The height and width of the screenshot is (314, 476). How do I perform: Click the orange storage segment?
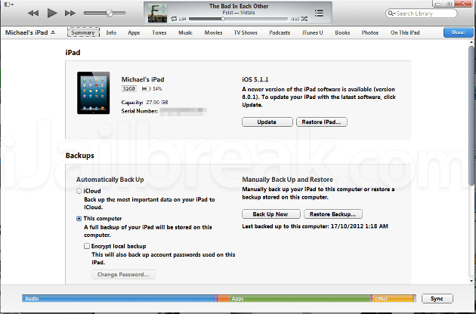pos(224,299)
